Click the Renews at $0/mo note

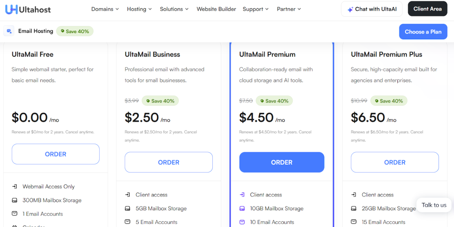(x=53, y=132)
